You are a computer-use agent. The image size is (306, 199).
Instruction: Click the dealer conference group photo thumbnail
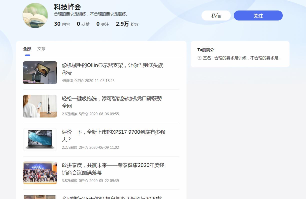coord(40,173)
